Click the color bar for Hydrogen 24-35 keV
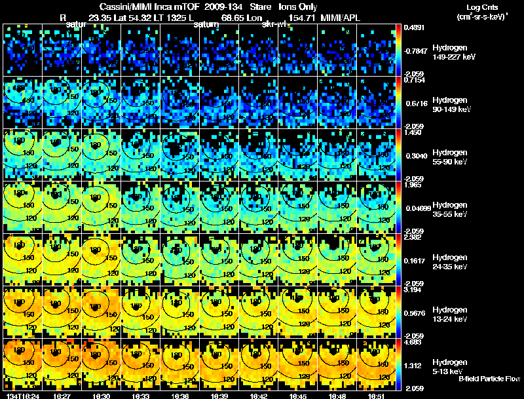 point(398,259)
